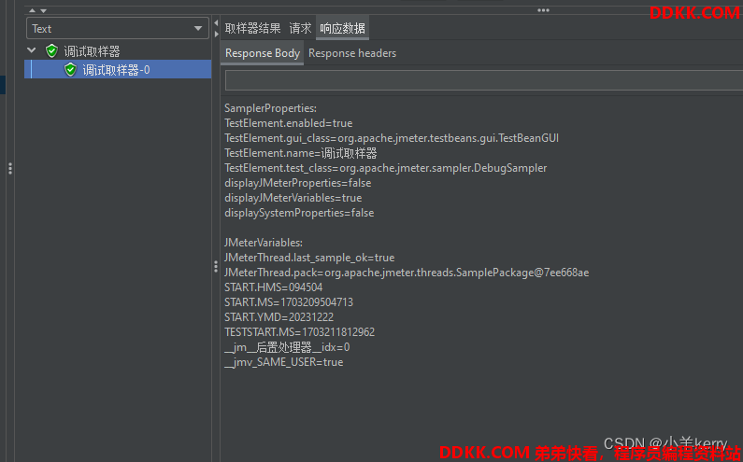This screenshot has width=743, height=462.
Task: Switch to the 请求 tab
Action: coord(300,28)
